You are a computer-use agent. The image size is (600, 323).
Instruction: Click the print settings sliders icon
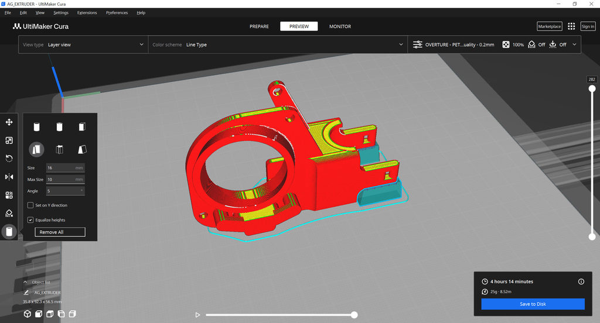(x=417, y=44)
